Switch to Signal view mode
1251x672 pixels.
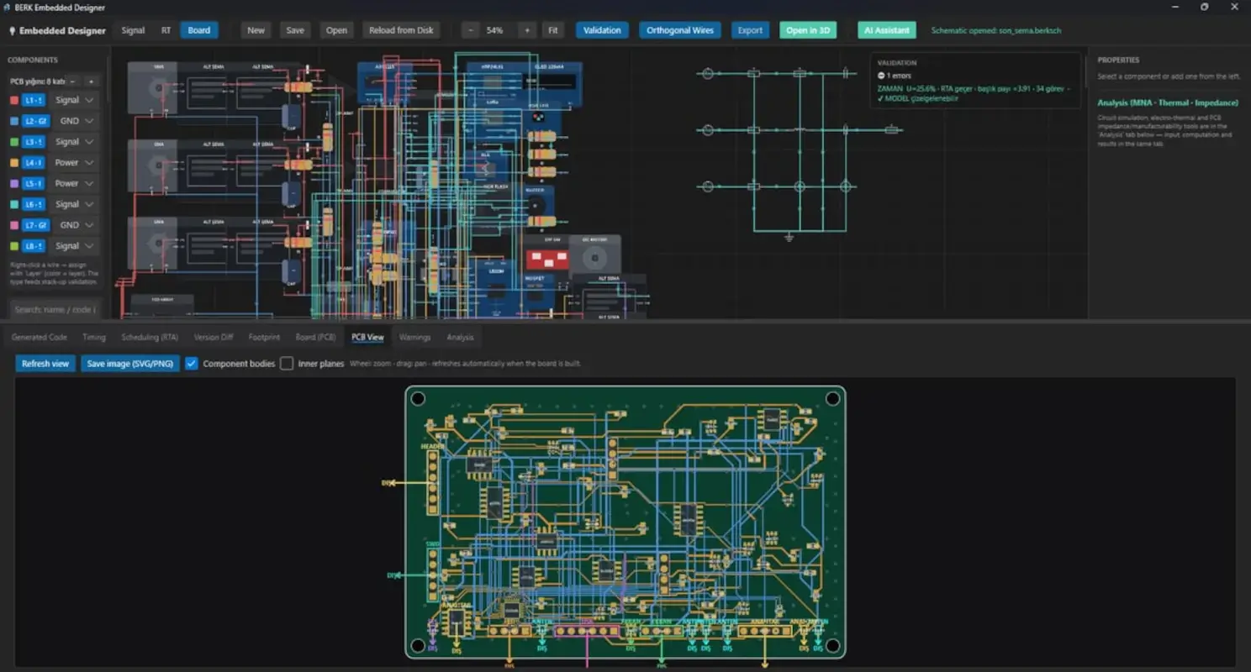click(x=133, y=30)
